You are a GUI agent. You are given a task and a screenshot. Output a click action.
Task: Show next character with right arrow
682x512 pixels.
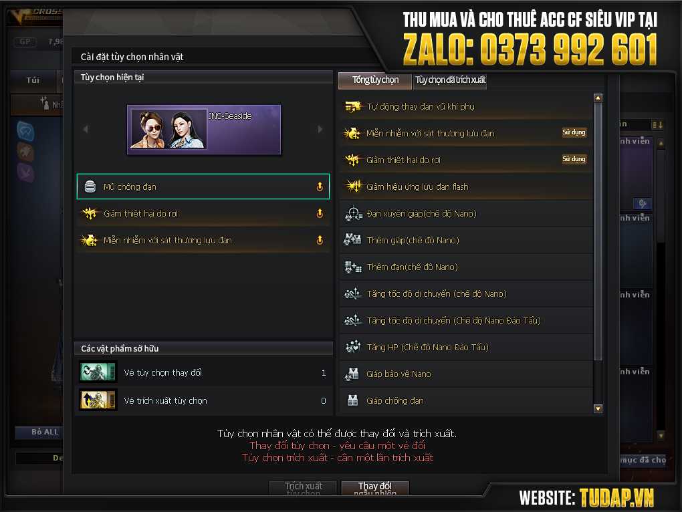click(320, 129)
